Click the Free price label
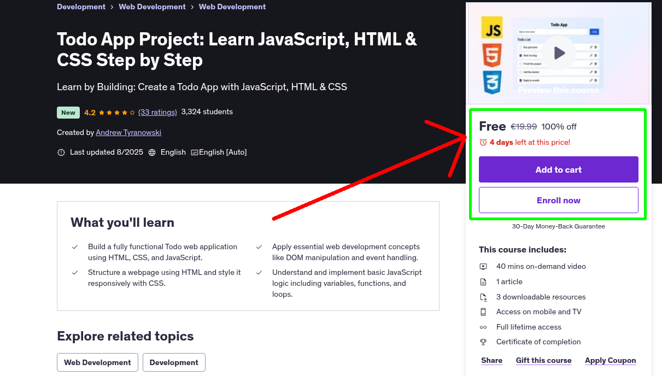 click(x=493, y=126)
